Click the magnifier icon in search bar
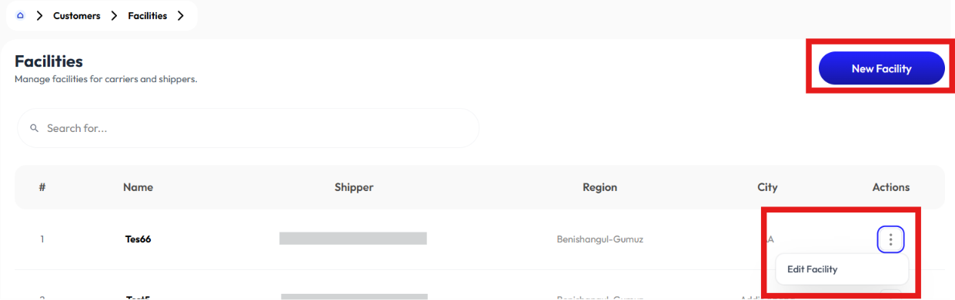955x300 pixels. (x=34, y=128)
